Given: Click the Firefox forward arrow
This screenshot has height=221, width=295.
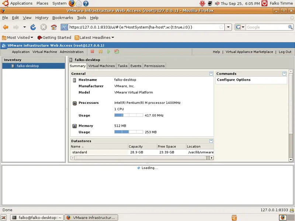Looking at the screenshot, I should click(x=16, y=27).
